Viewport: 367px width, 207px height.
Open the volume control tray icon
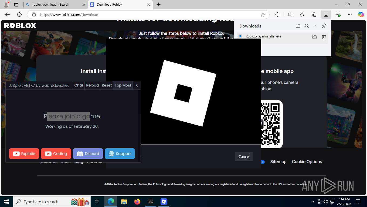coord(326,202)
